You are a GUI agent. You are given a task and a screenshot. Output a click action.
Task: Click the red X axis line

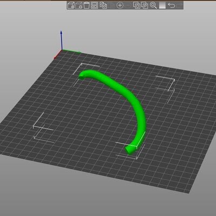click(58, 55)
